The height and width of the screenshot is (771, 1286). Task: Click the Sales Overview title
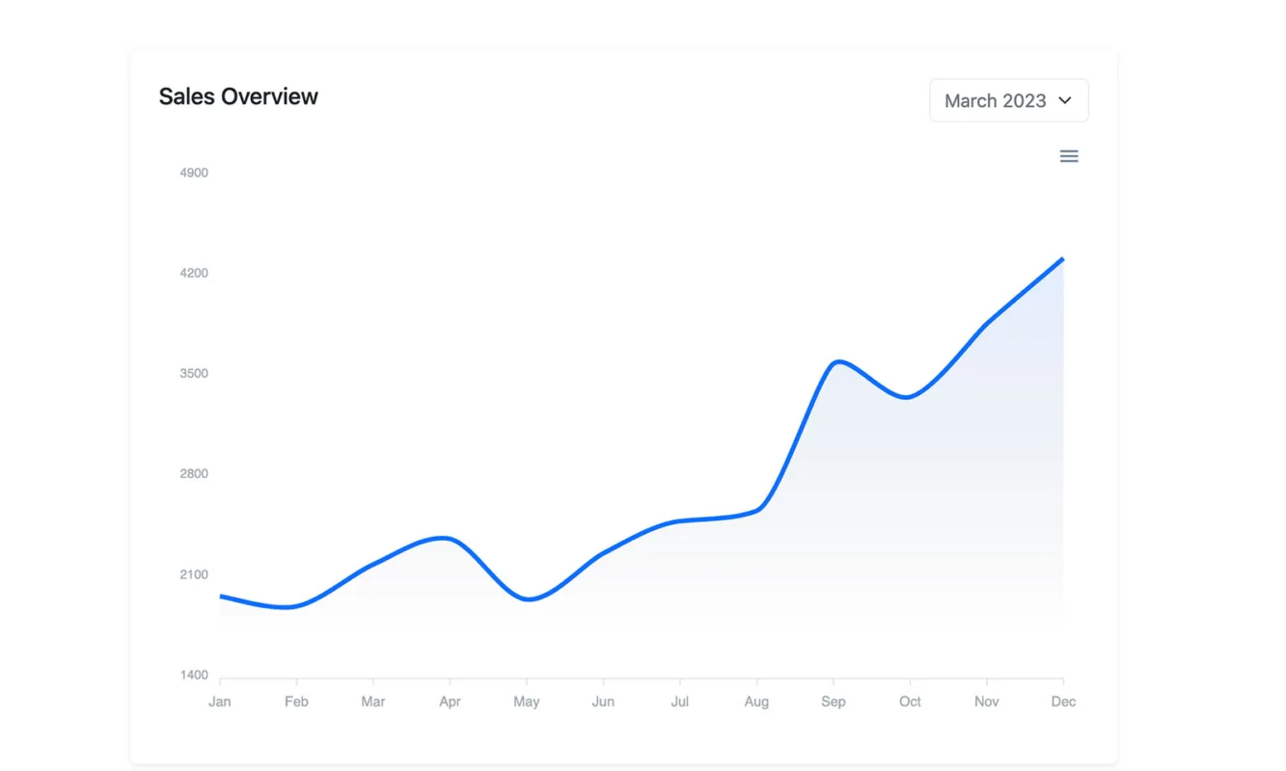(237, 96)
